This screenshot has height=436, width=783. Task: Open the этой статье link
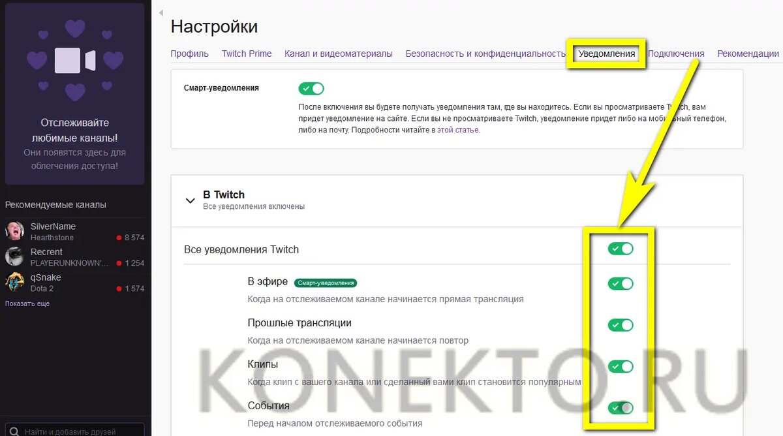pos(458,130)
